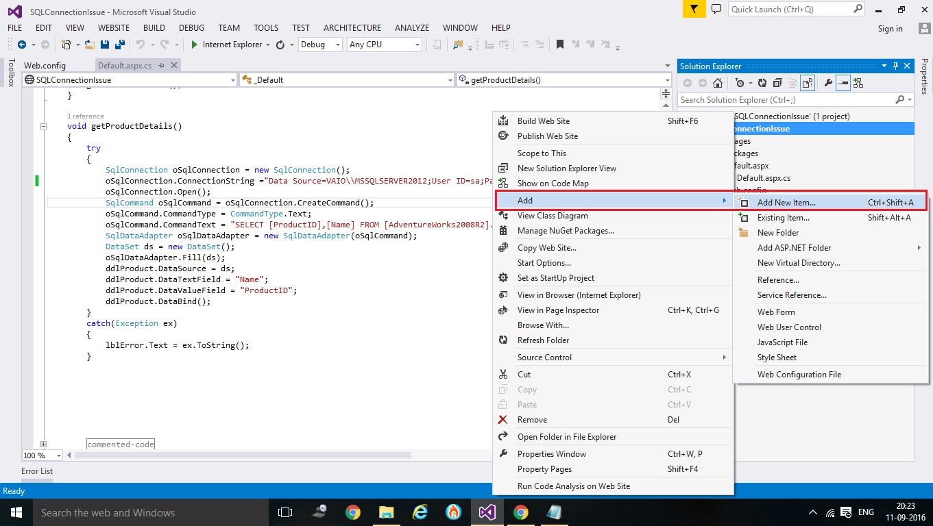Click the Undo toolbar icon
Viewport: 933px width, 526px height.
pyautogui.click(x=141, y=45)
